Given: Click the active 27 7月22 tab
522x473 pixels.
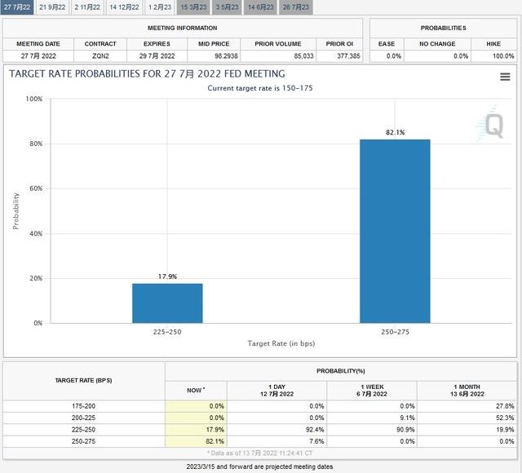Looking at the screenshot, I should (17, 7).
